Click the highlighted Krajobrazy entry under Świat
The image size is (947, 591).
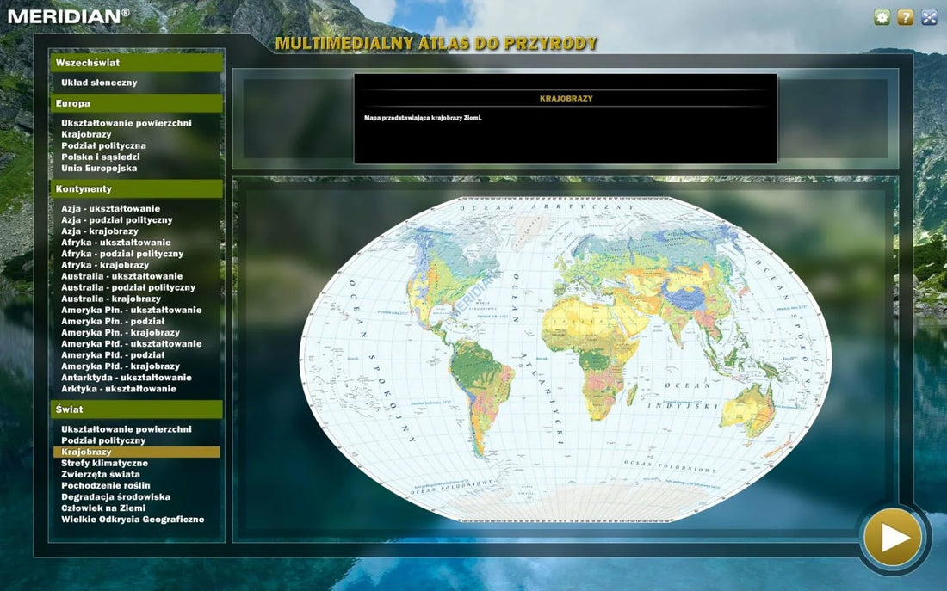[x=137, y=452]
